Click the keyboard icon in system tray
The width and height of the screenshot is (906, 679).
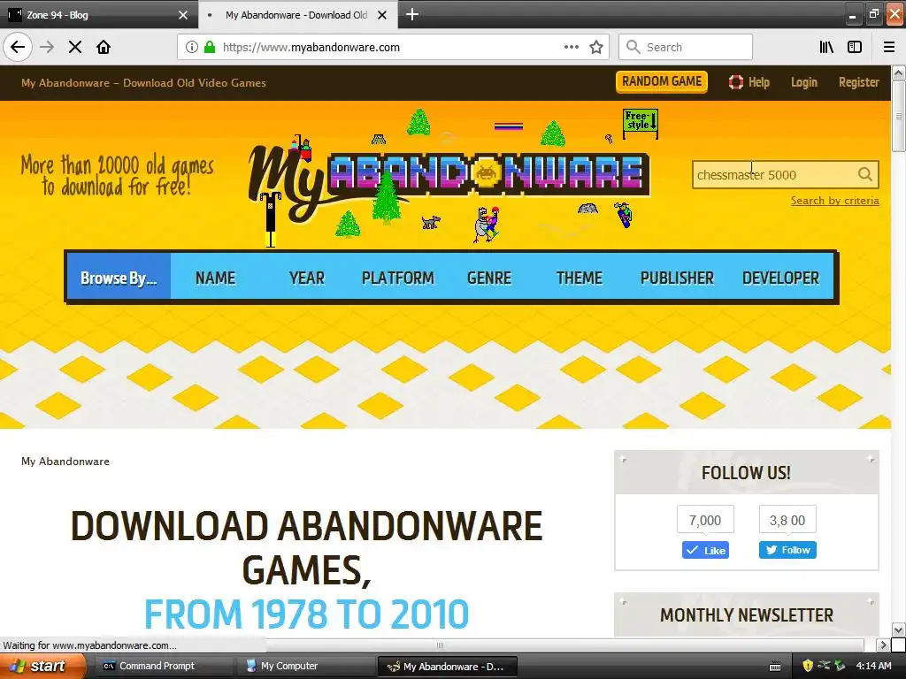775,667
